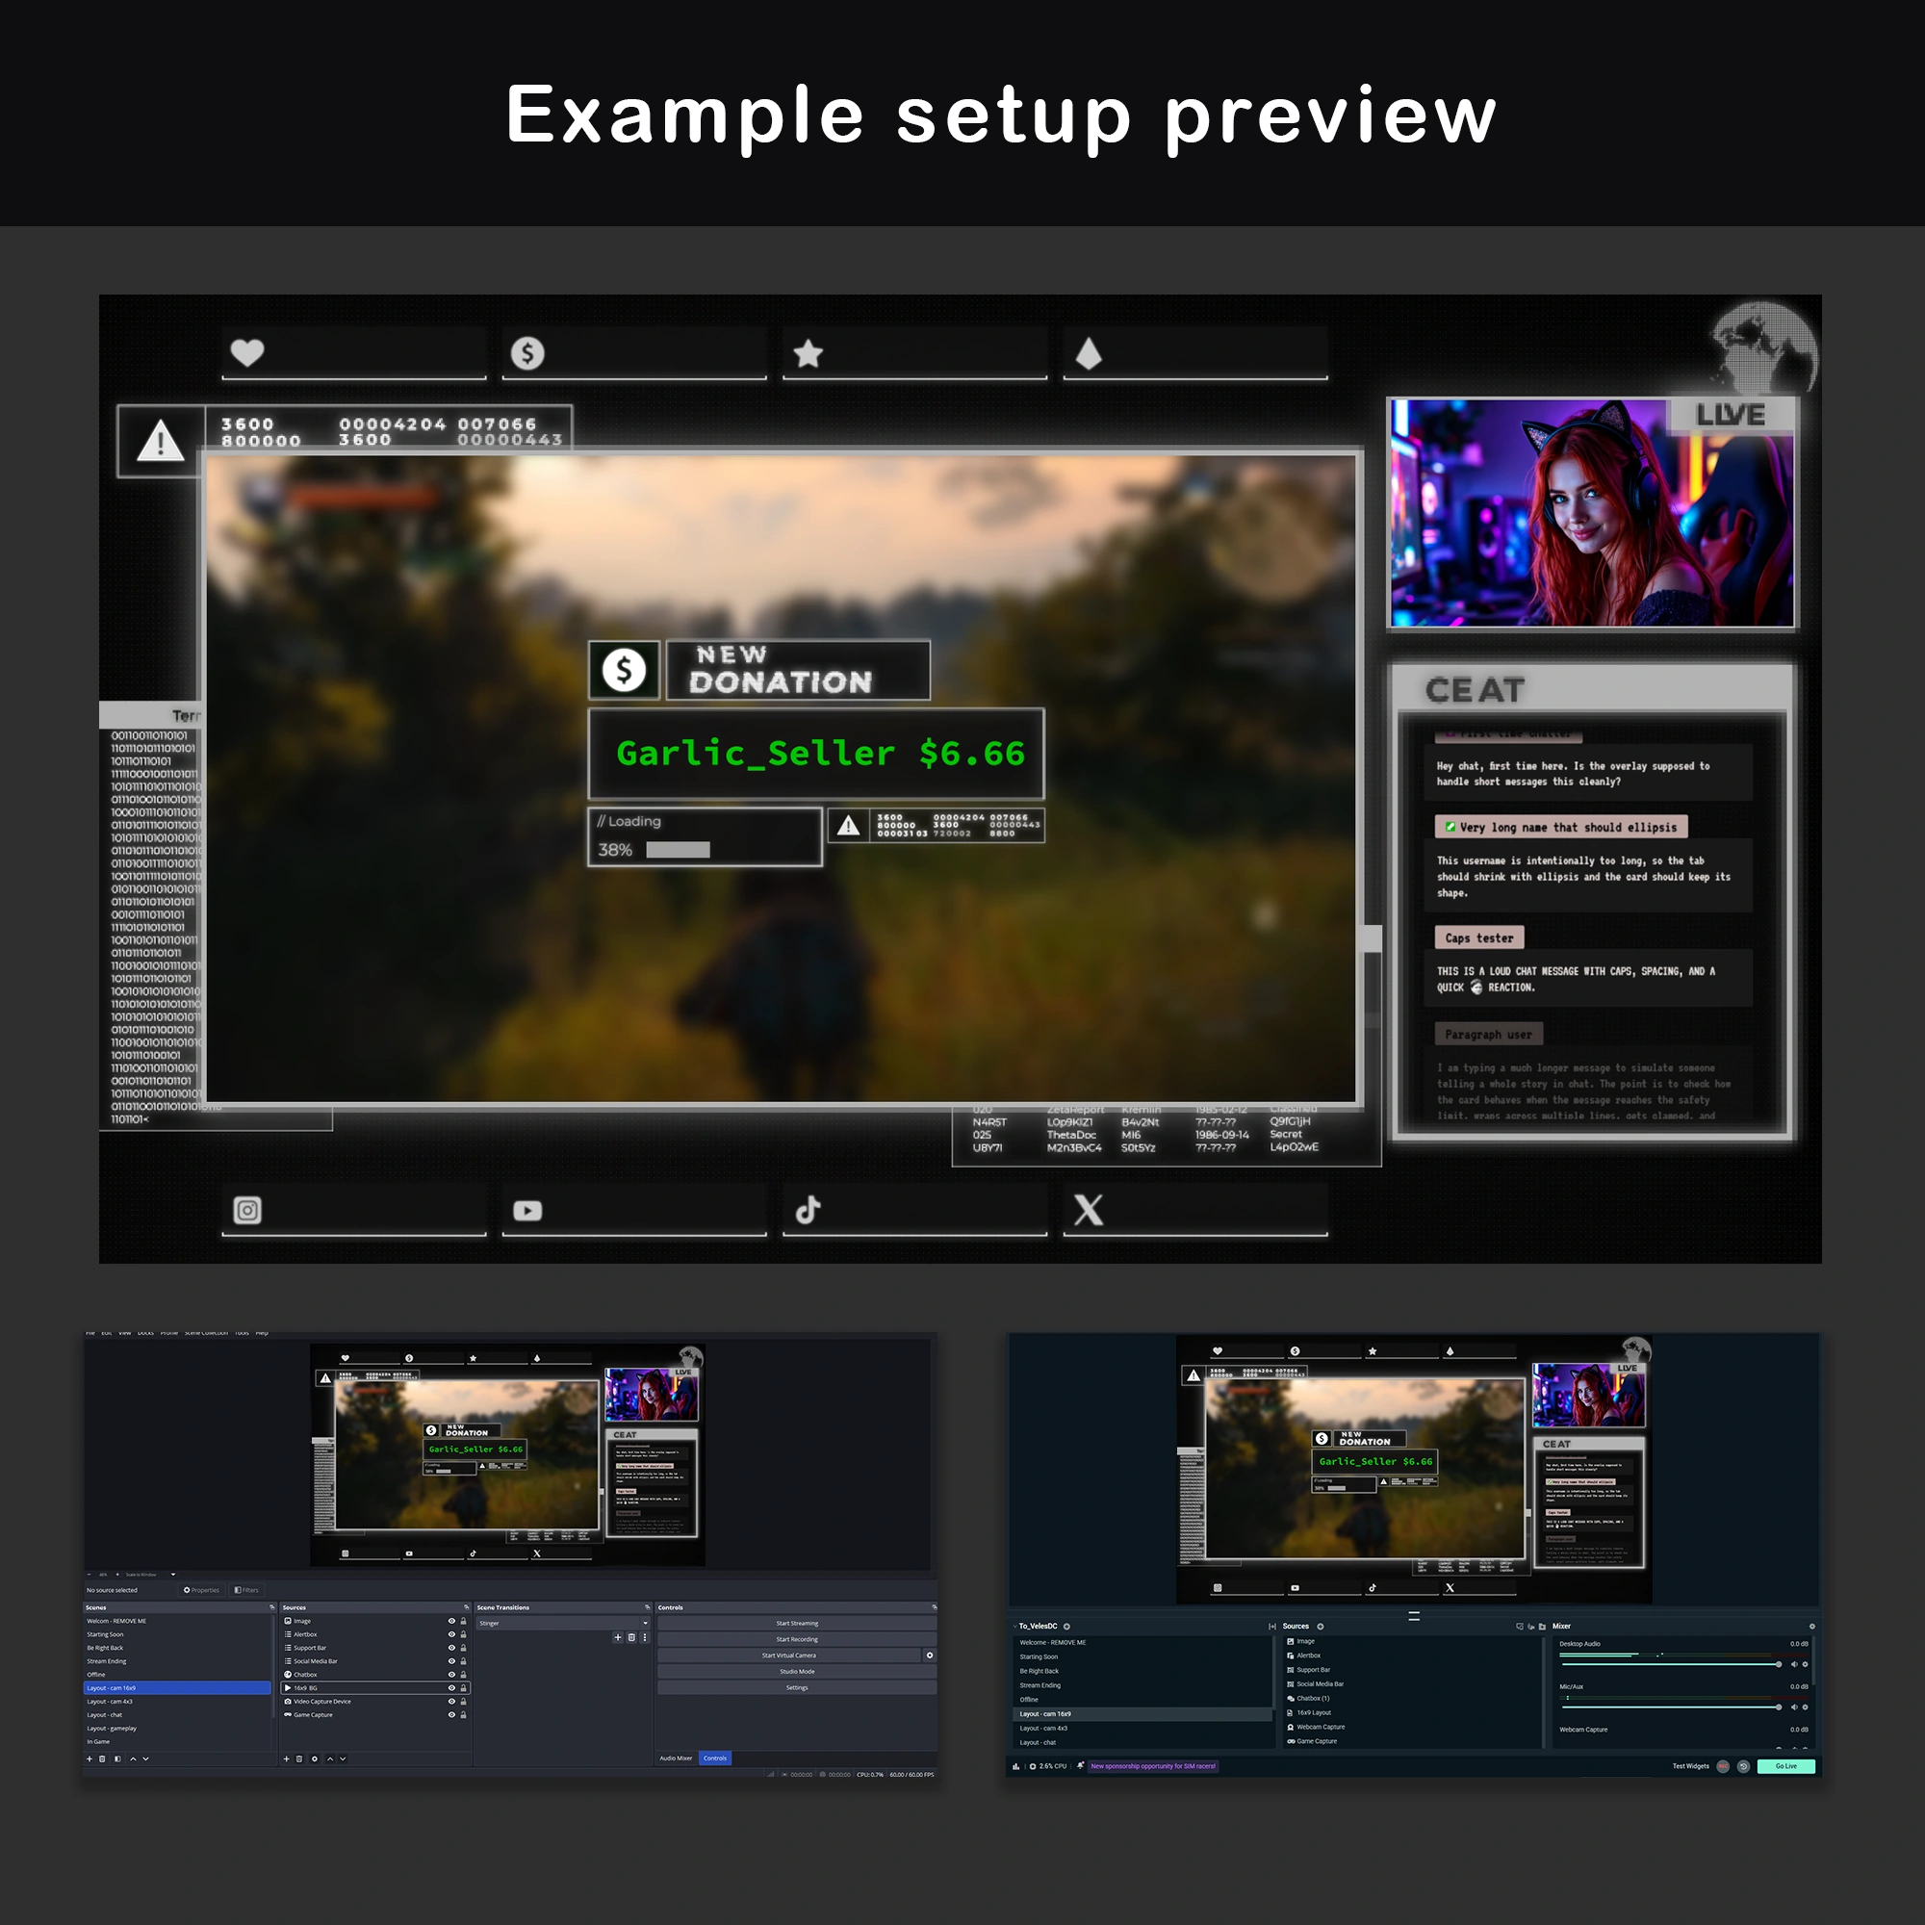Open source properties gear in OBS Sources toolbar
The height and width of the screenshot is (1925, 1925).
315,1758
